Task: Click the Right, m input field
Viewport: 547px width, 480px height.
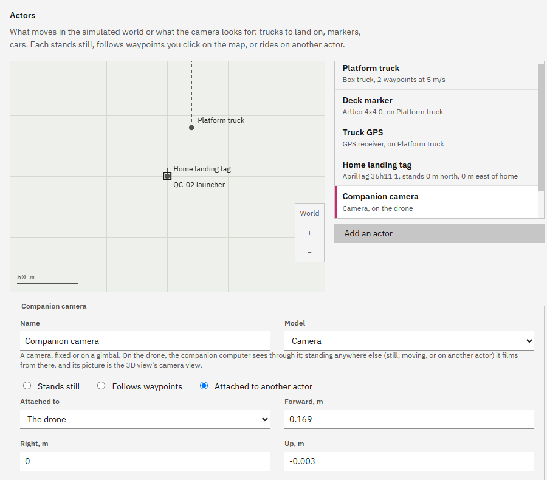Action: (x=145, y=461)
